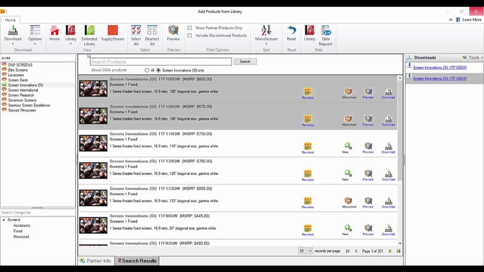
Task: Select Severtson Screens manufacturer
Action: click(x=22, y=100)
